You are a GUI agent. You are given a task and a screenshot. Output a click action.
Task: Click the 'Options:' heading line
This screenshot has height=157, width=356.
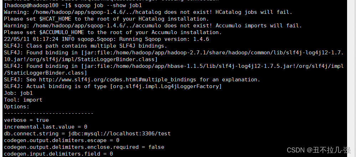coord(17,107)
